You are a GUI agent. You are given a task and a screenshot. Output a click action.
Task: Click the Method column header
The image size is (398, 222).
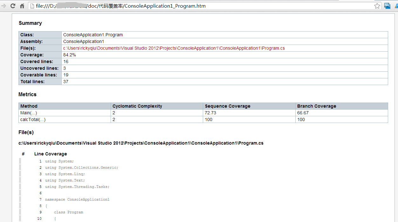[29, 106]
